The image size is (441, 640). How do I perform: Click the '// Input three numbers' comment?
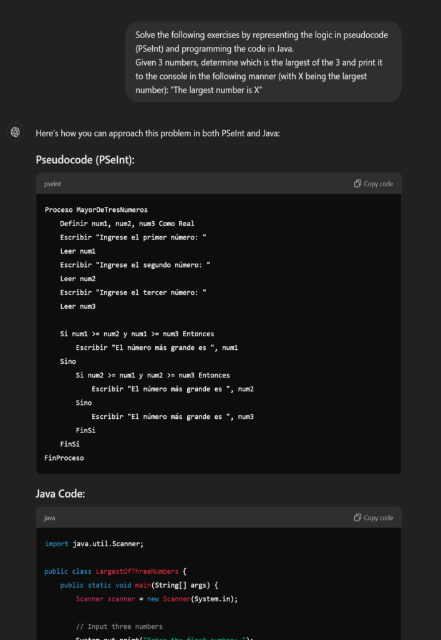(x=119, y=626)
